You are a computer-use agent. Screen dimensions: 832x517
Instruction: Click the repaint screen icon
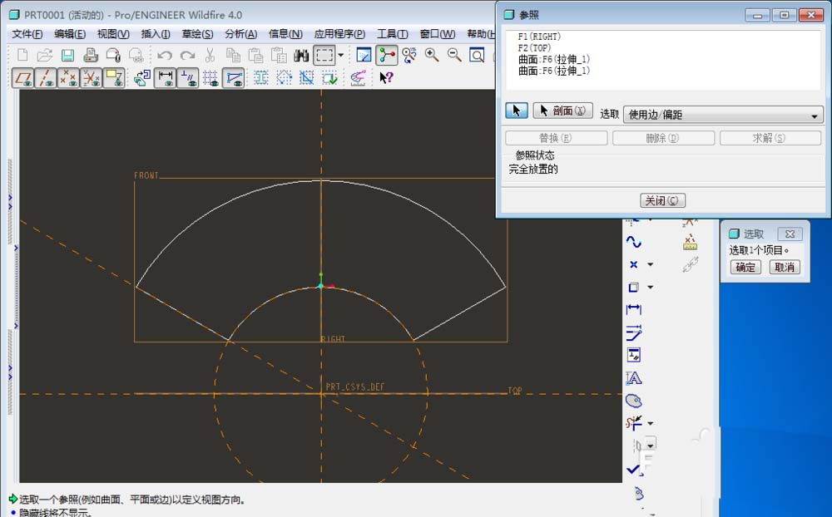[x=364, y=55]
